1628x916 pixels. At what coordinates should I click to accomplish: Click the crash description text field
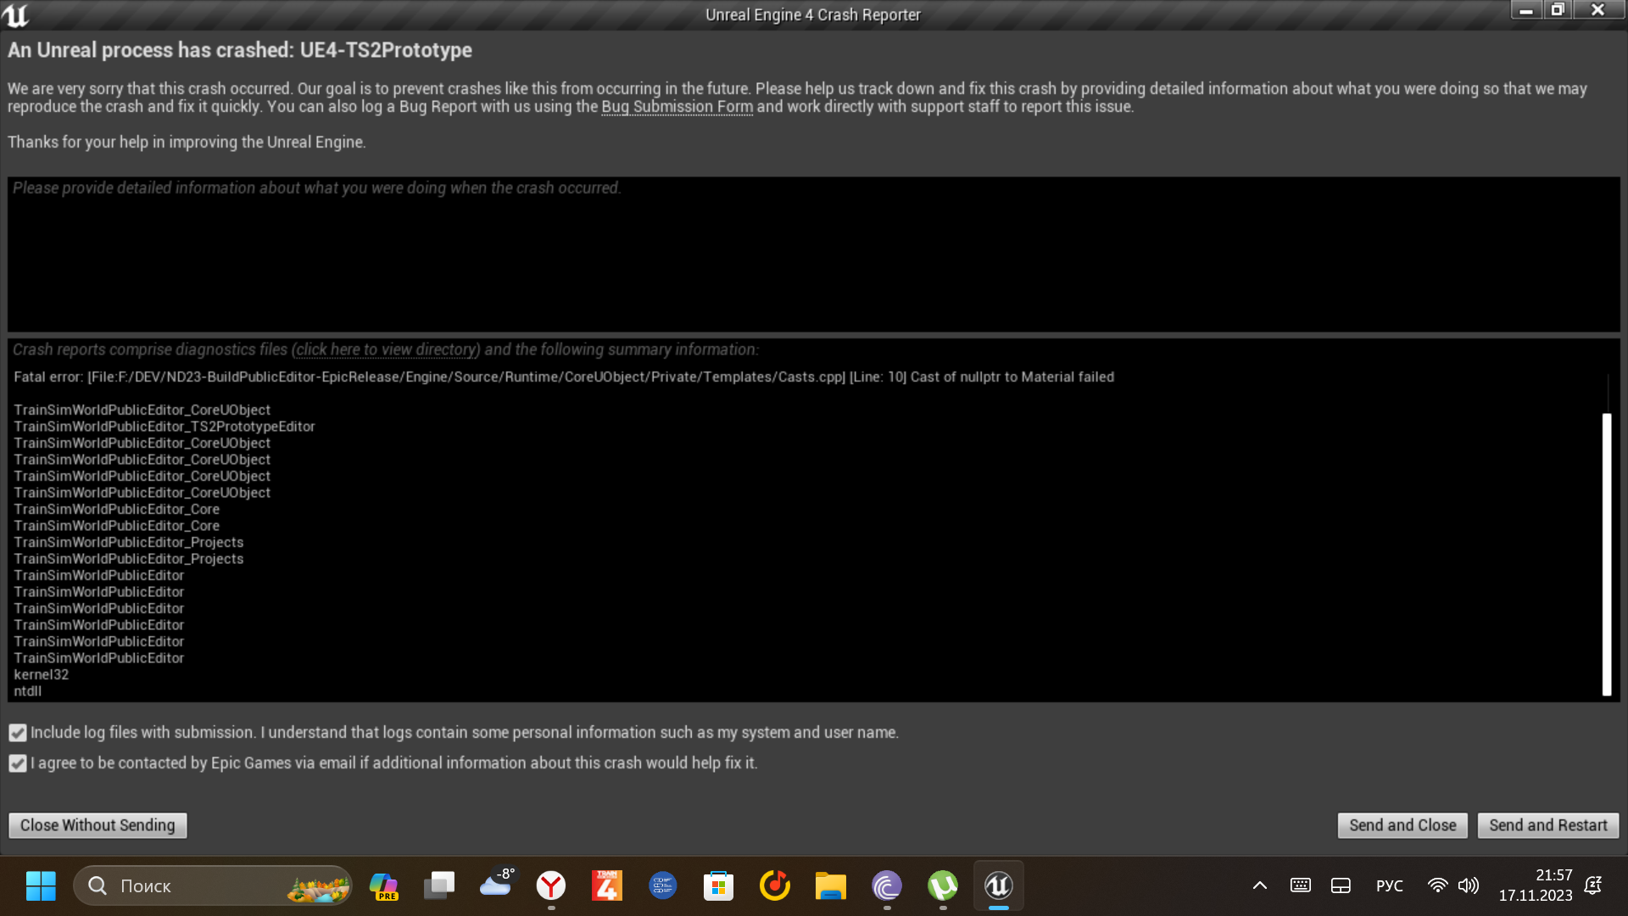tap(812, 254)
